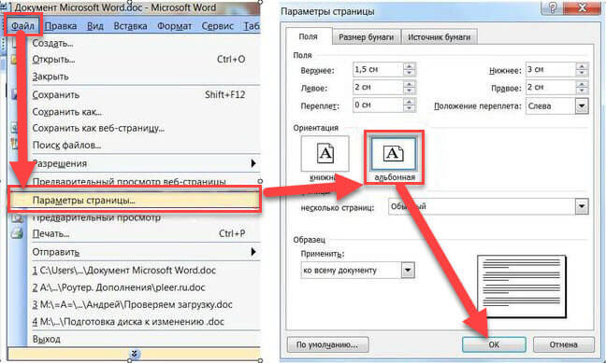Open the Файл menu
The width and height of the screenshot is (606, 363).
coord(22,26)
